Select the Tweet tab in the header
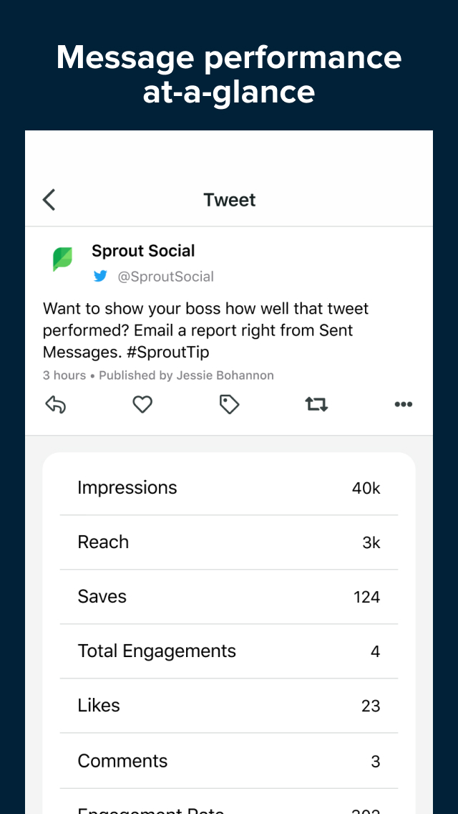This screenshot has width=458, height=814. tap(229, 200)
